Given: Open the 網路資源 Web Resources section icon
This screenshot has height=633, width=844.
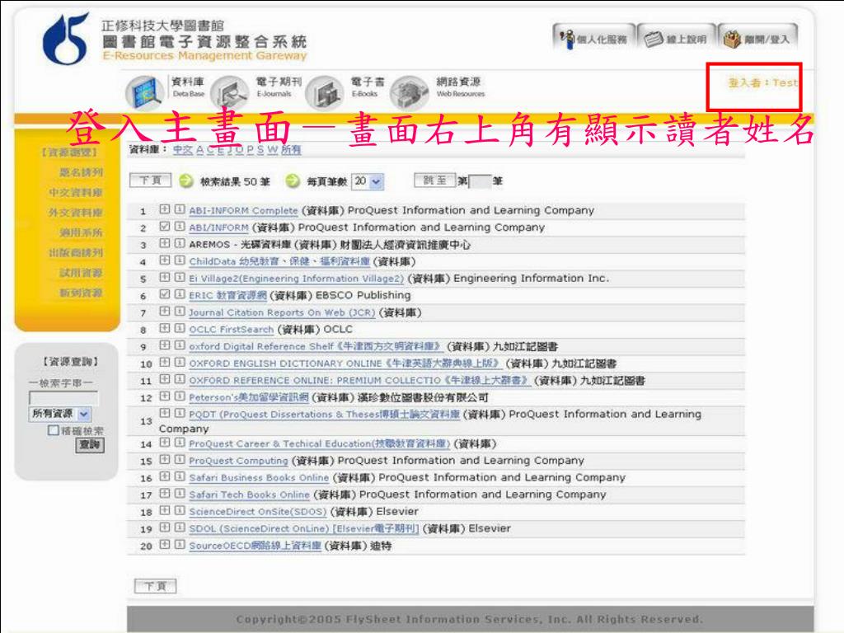Looking at the screenshot, I should point(410,91).
